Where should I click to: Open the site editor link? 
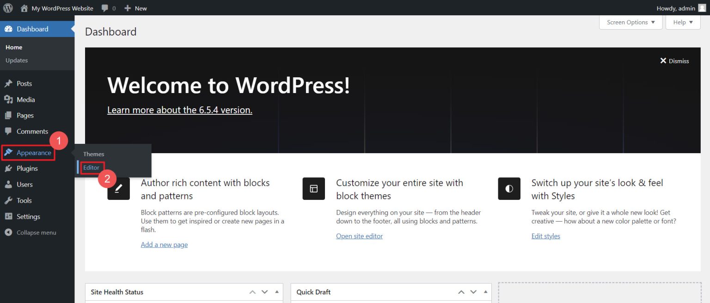(x=359, y=236)
